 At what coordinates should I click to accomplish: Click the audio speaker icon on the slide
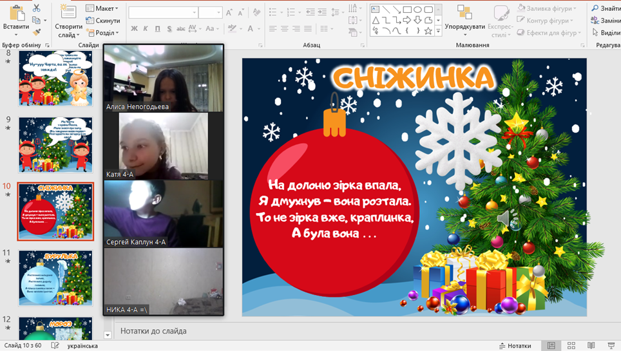(x=503, y=218)
